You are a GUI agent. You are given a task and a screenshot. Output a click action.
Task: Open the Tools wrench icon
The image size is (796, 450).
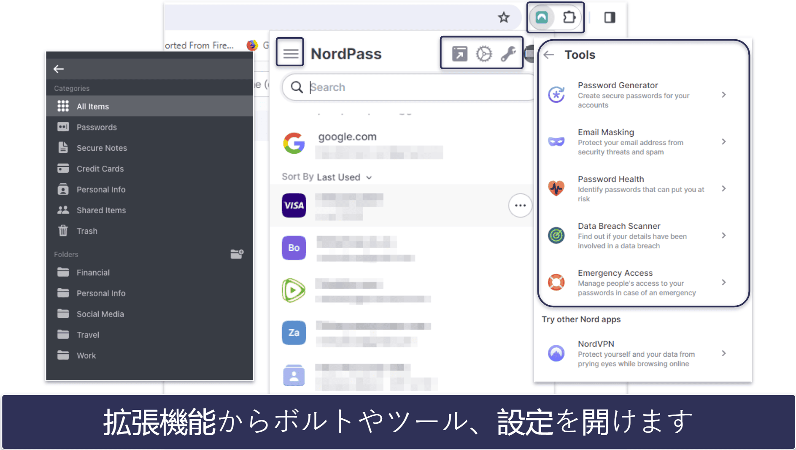508,54
